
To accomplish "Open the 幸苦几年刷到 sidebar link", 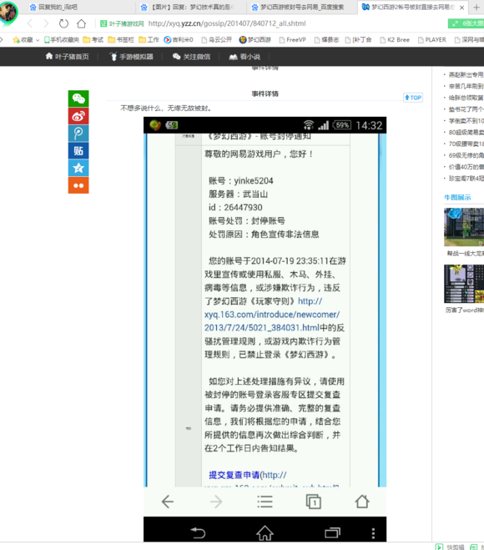I will [x=466, y=86].
